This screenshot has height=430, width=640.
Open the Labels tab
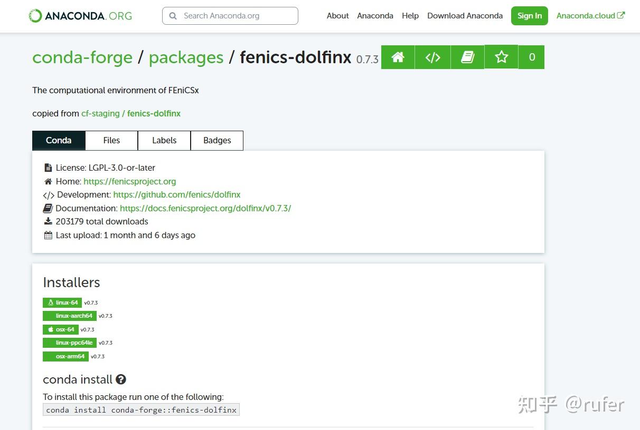tap(164, 140)
